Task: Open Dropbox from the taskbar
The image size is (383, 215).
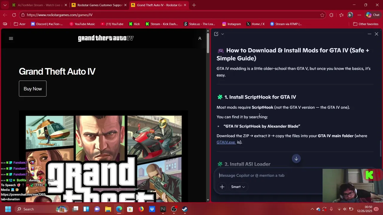Action: click(x=152, y=209)
